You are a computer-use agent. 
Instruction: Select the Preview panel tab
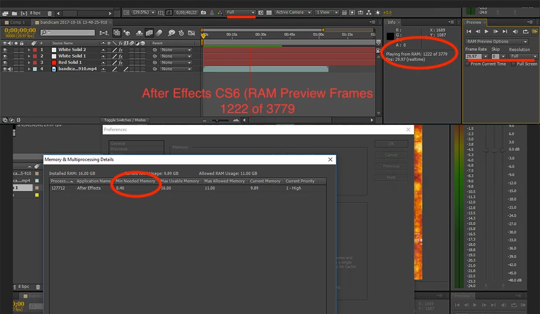click(474, 22)
